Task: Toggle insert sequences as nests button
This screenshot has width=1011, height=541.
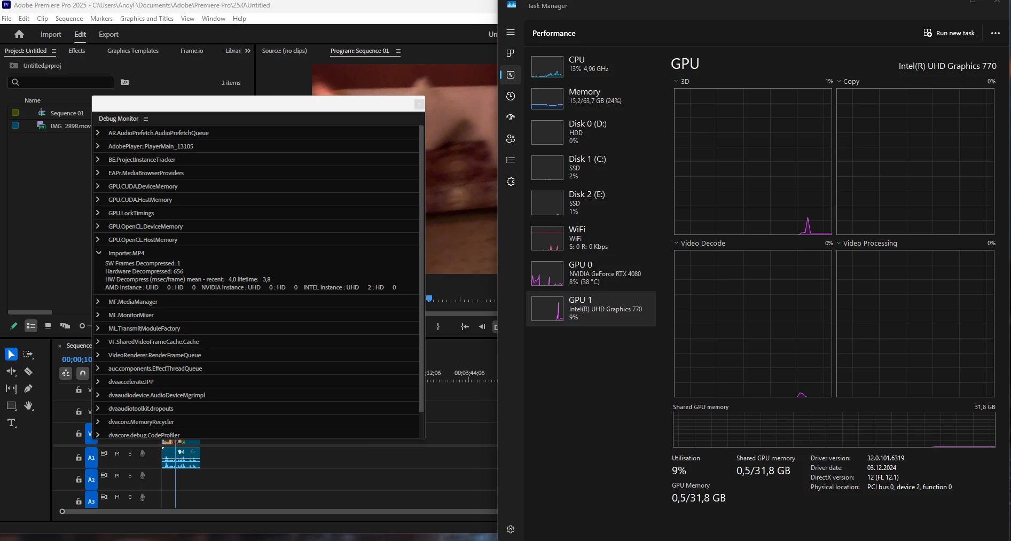Action: click(66, 373)
